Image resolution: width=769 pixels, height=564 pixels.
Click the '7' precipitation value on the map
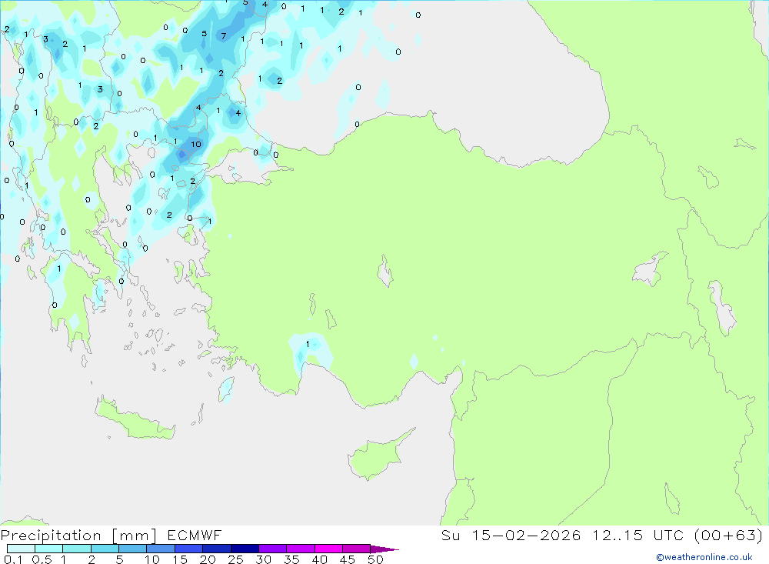coord(224,36)
